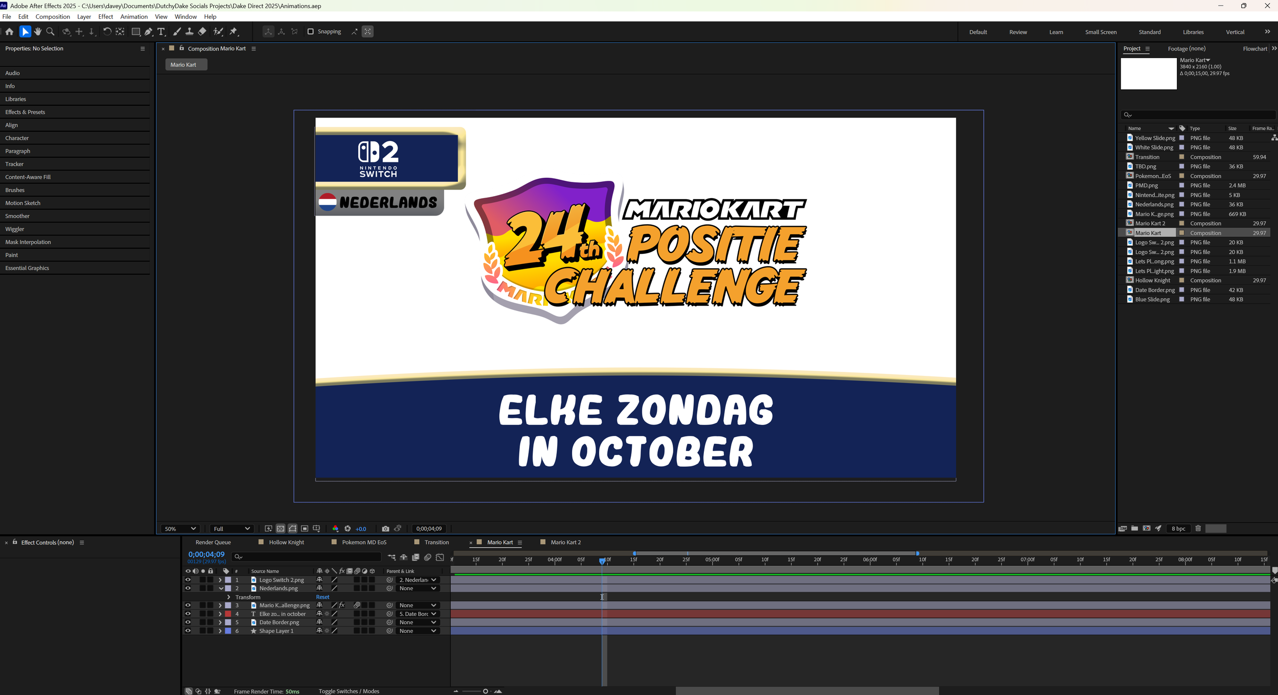
Task: Toggle mask and shape path visibility
Action: [x=292, y=529]
